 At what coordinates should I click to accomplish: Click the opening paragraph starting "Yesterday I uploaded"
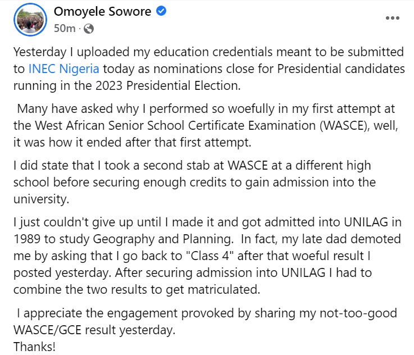tap(208, 69)
